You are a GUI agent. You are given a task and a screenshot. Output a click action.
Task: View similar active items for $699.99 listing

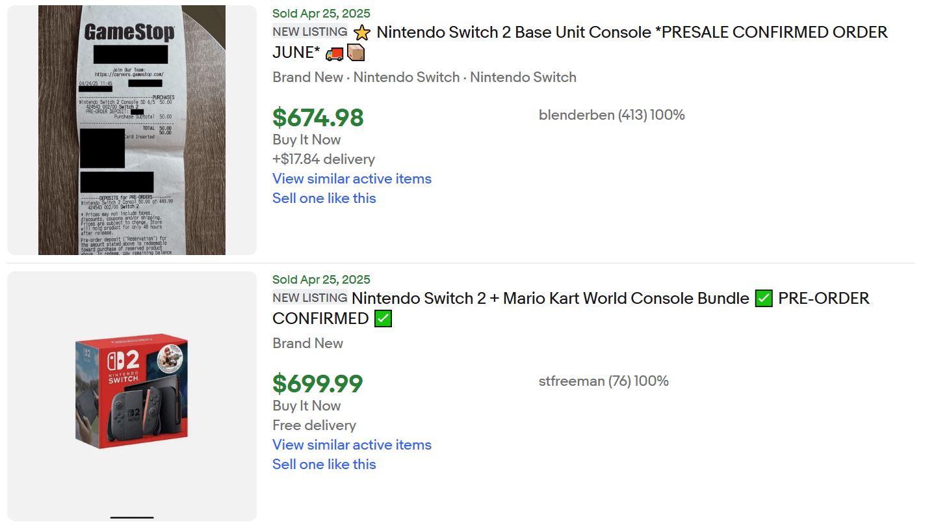tap(352, 444)
